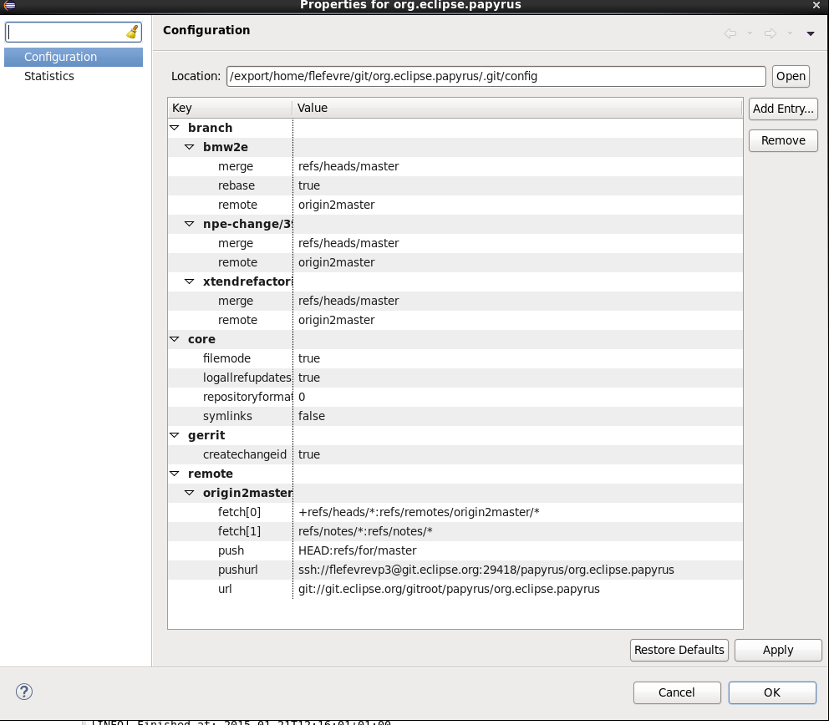Viewport: 829px width, 725px height.
Task: Select the repositoryformat key row
Action: point(247,397)
